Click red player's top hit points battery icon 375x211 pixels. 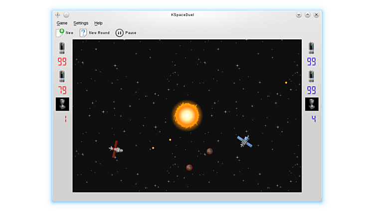click(62, 48)
